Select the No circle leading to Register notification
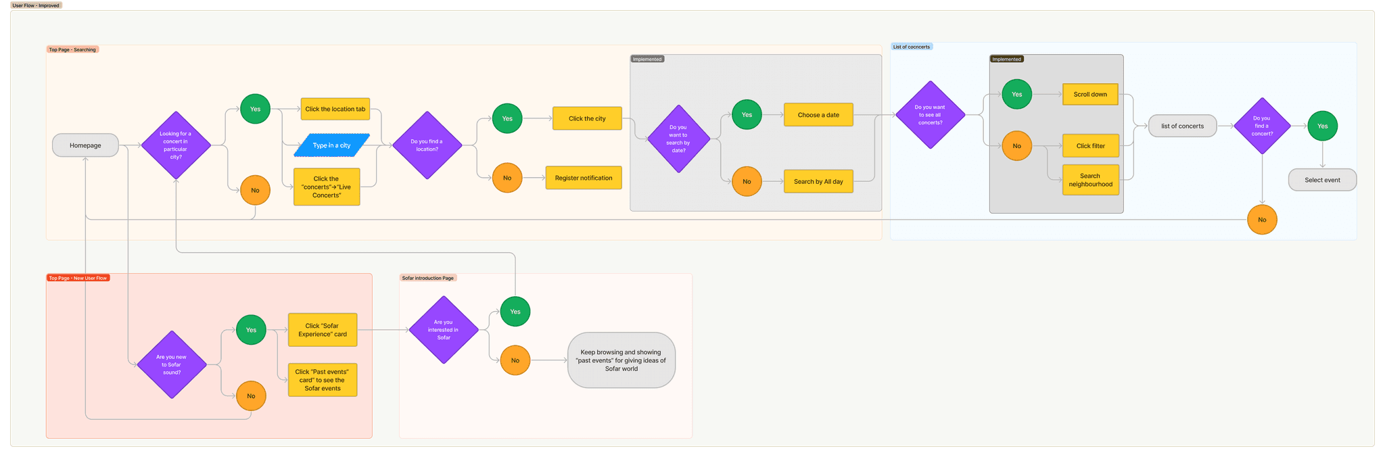The height and width of the screenshot is (457, 1385). pos(507,178)
